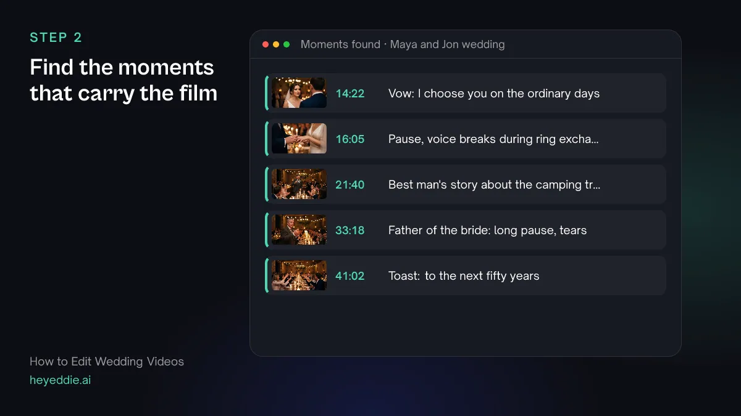741x416 pixels.
Task: Select 'Pause, voice breaks during ring excha…' text
Action: tap(493, 139)
